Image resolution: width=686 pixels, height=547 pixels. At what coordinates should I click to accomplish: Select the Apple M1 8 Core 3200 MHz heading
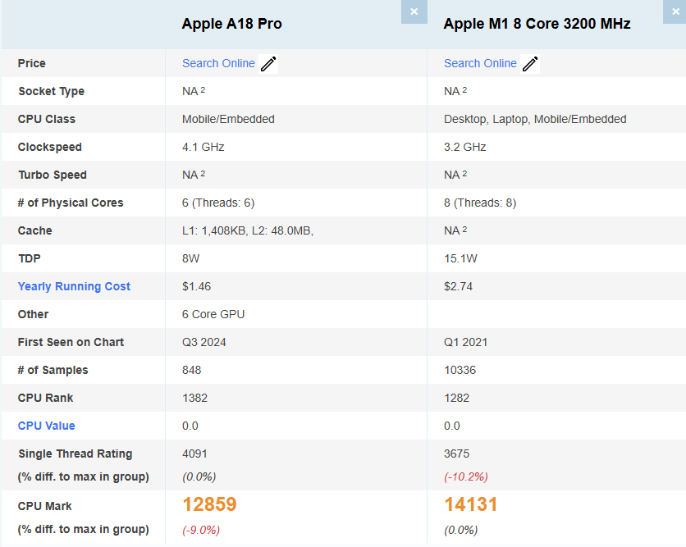pyautogui.click(x=537, y=24)
